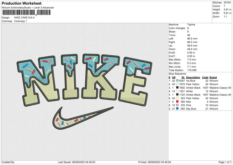Viewport: 233px width, 165px height.
Task: Click the Trims value '46'
Action: pyautogui.click(x=189, y=35)
